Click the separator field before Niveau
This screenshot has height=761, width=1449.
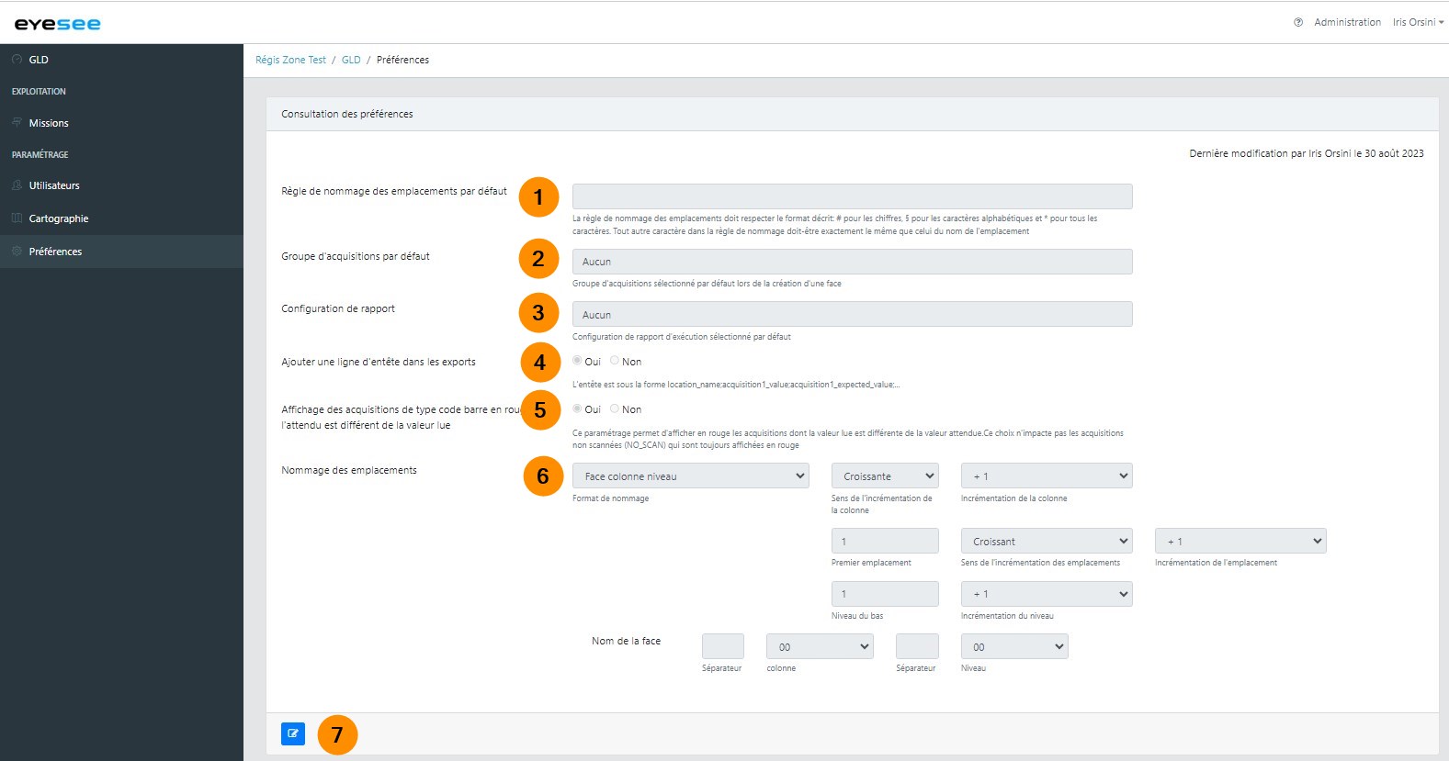coord(917,646)
